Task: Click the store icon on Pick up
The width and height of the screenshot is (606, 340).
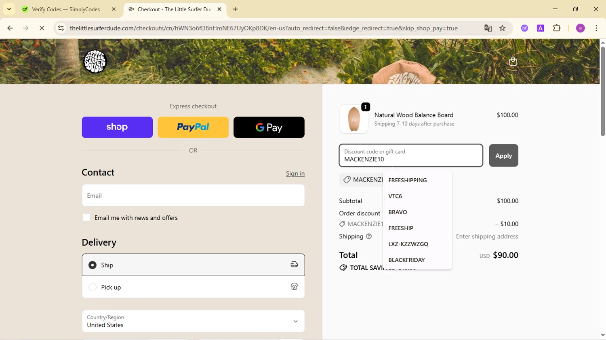Action: pos(294,286)
